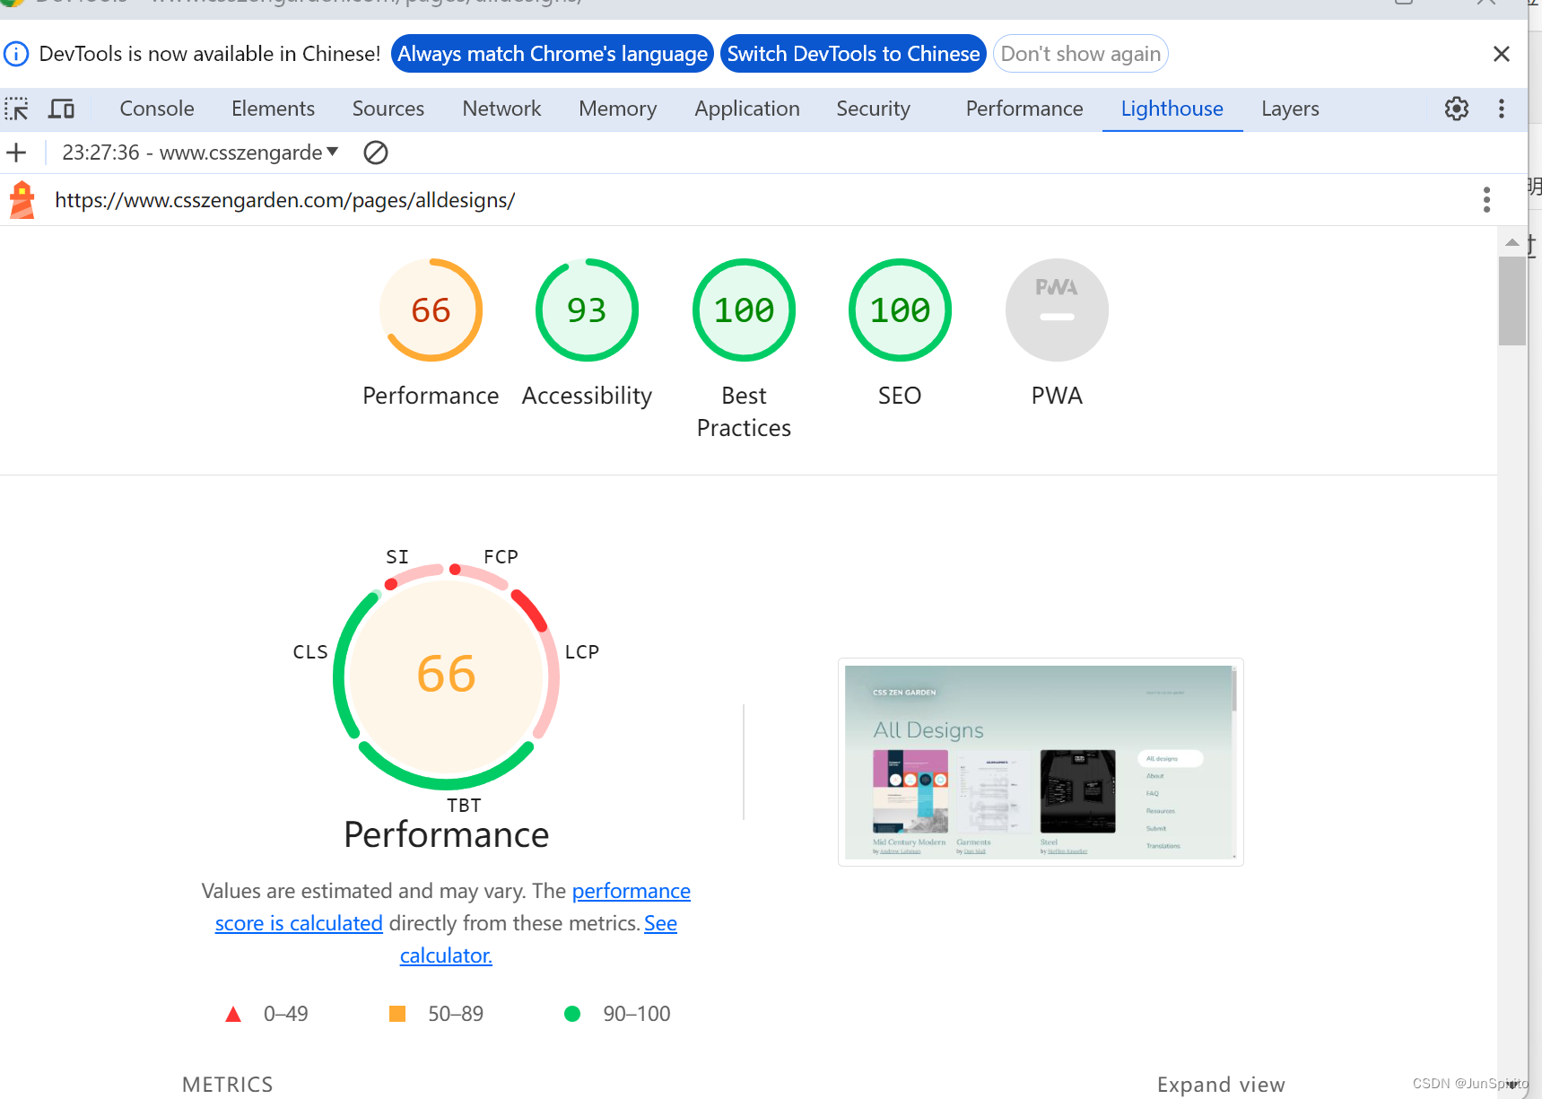The width and height of the screenshot is (1542, 1099).
Task: Switch to the Elements tab
Action: pos(273,109)
